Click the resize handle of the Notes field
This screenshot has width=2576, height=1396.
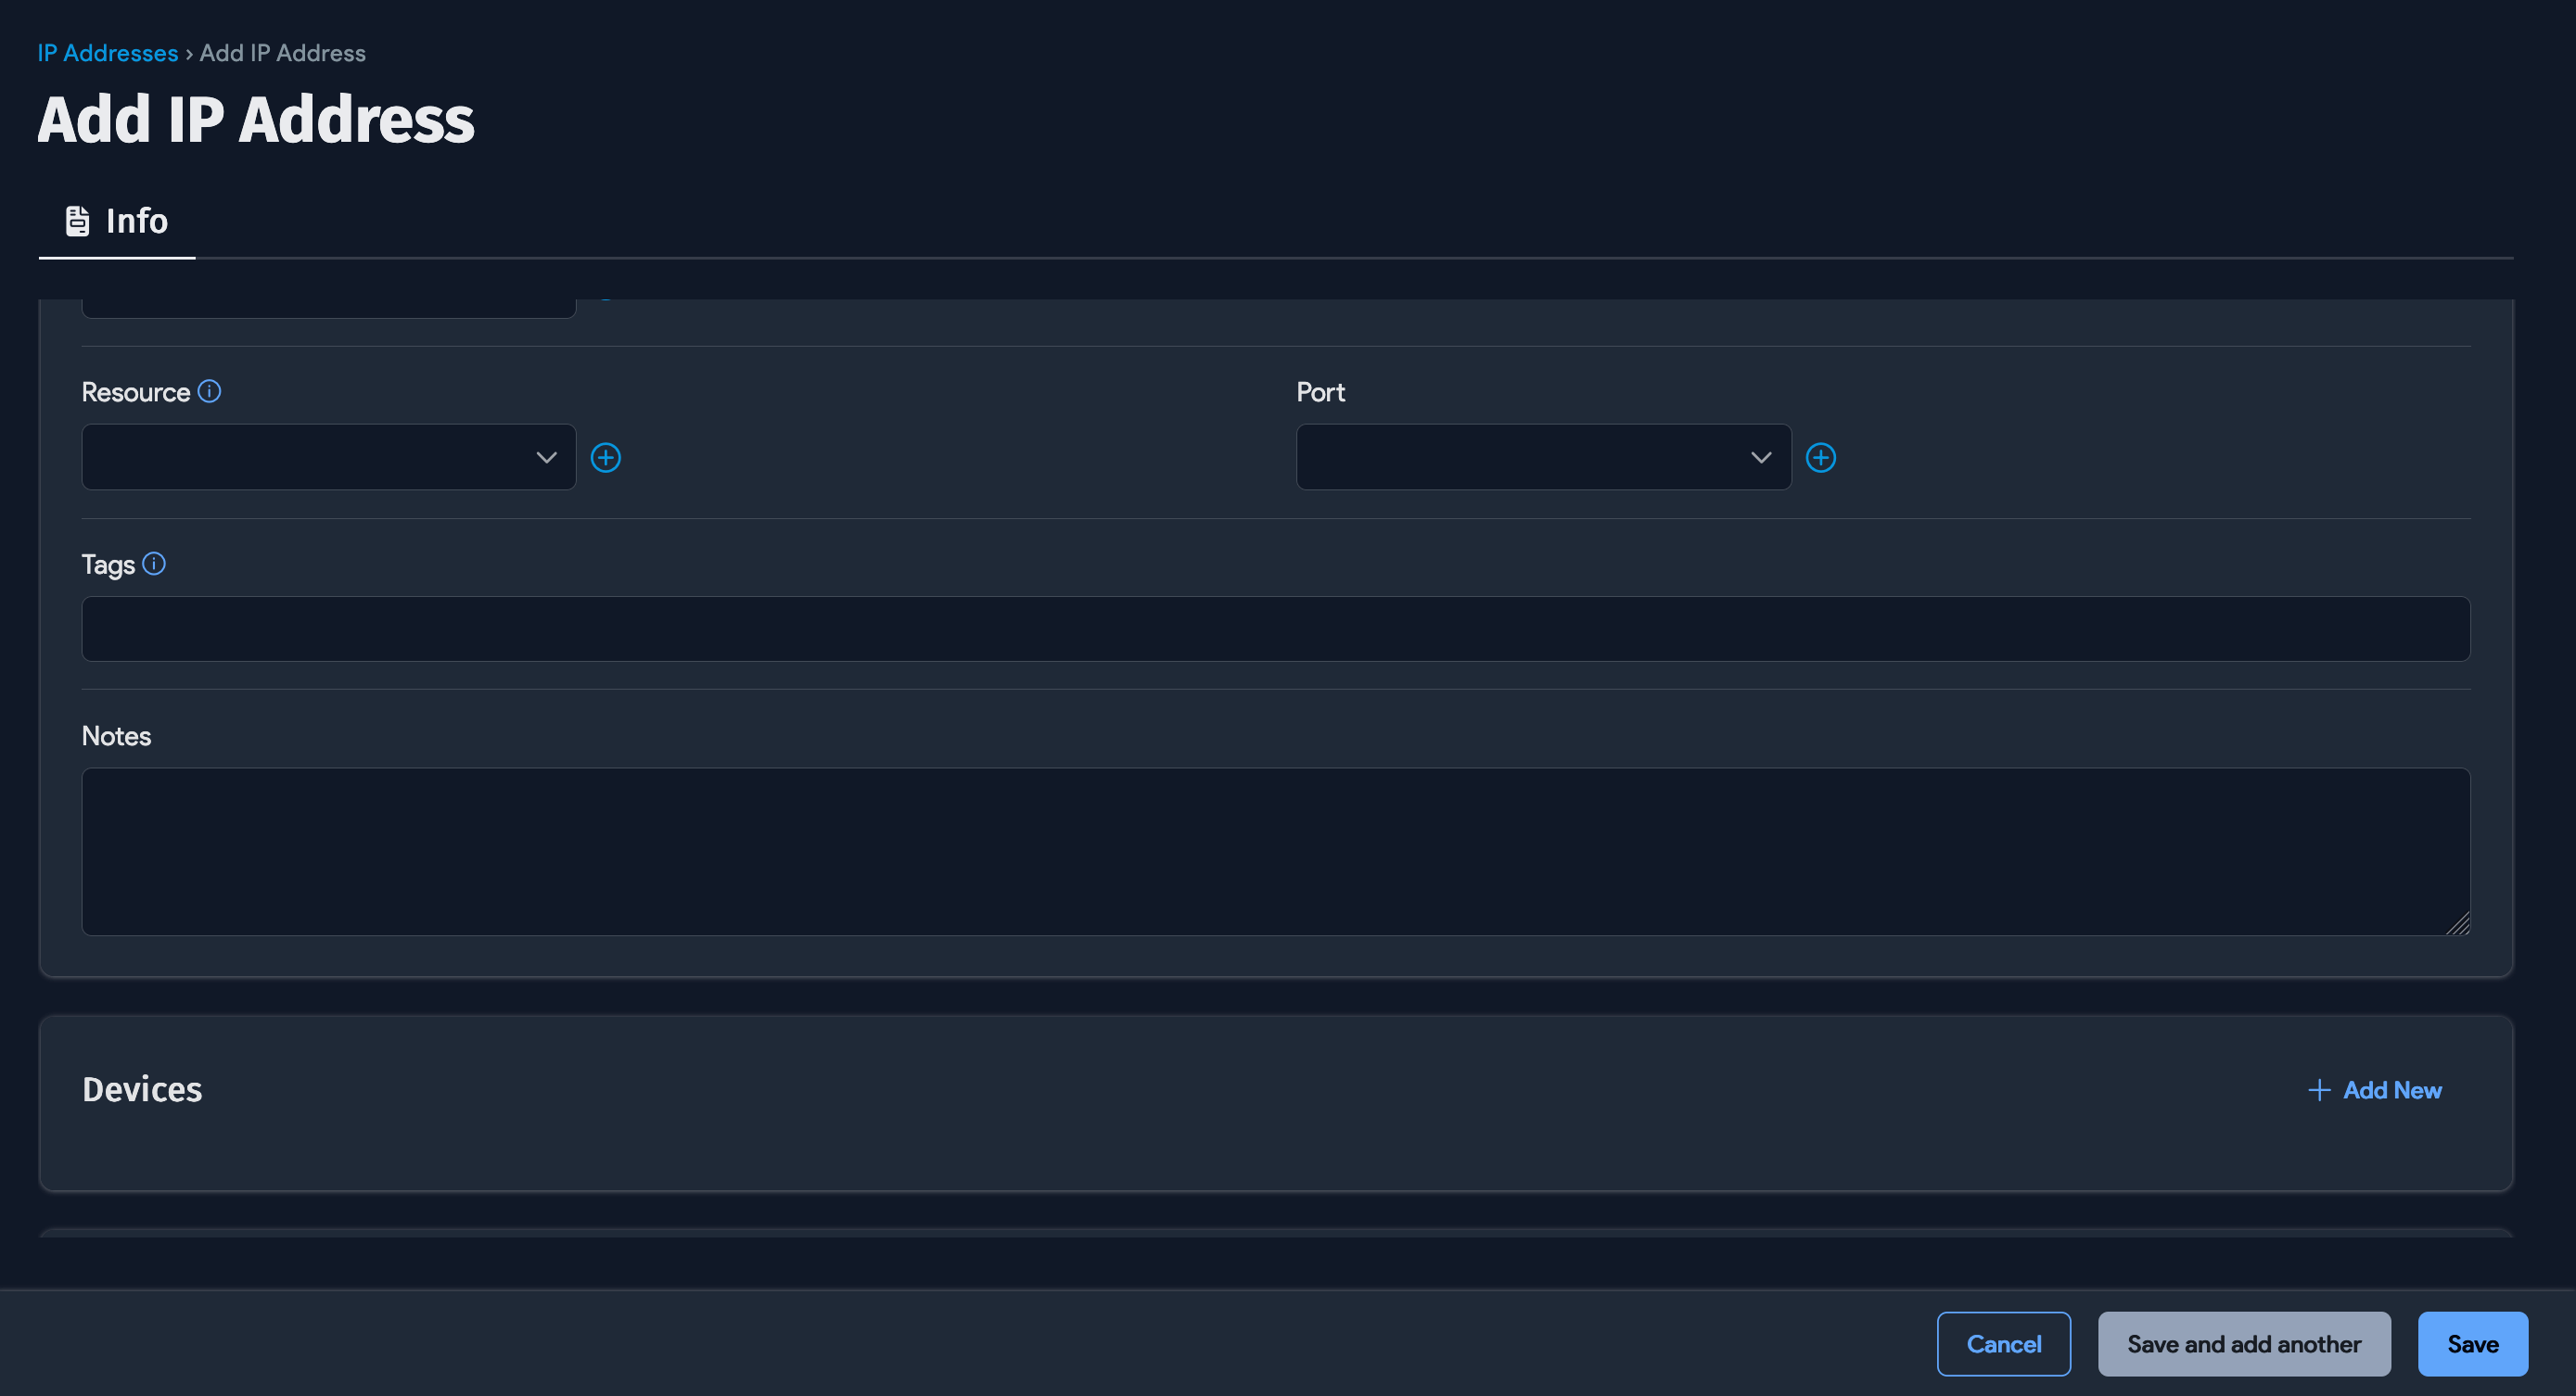2461,925
